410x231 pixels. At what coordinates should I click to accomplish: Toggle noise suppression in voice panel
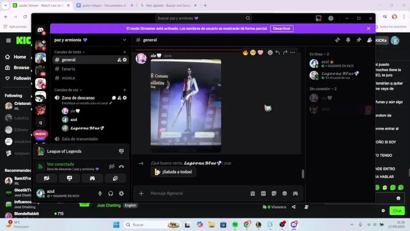(112, 167)
